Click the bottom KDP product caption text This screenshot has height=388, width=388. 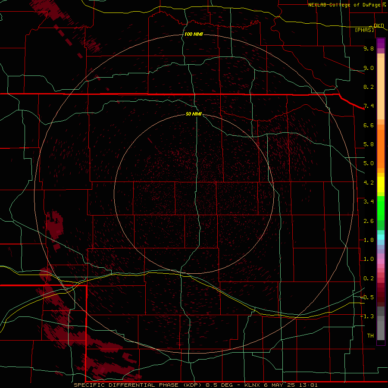(195, 385)
